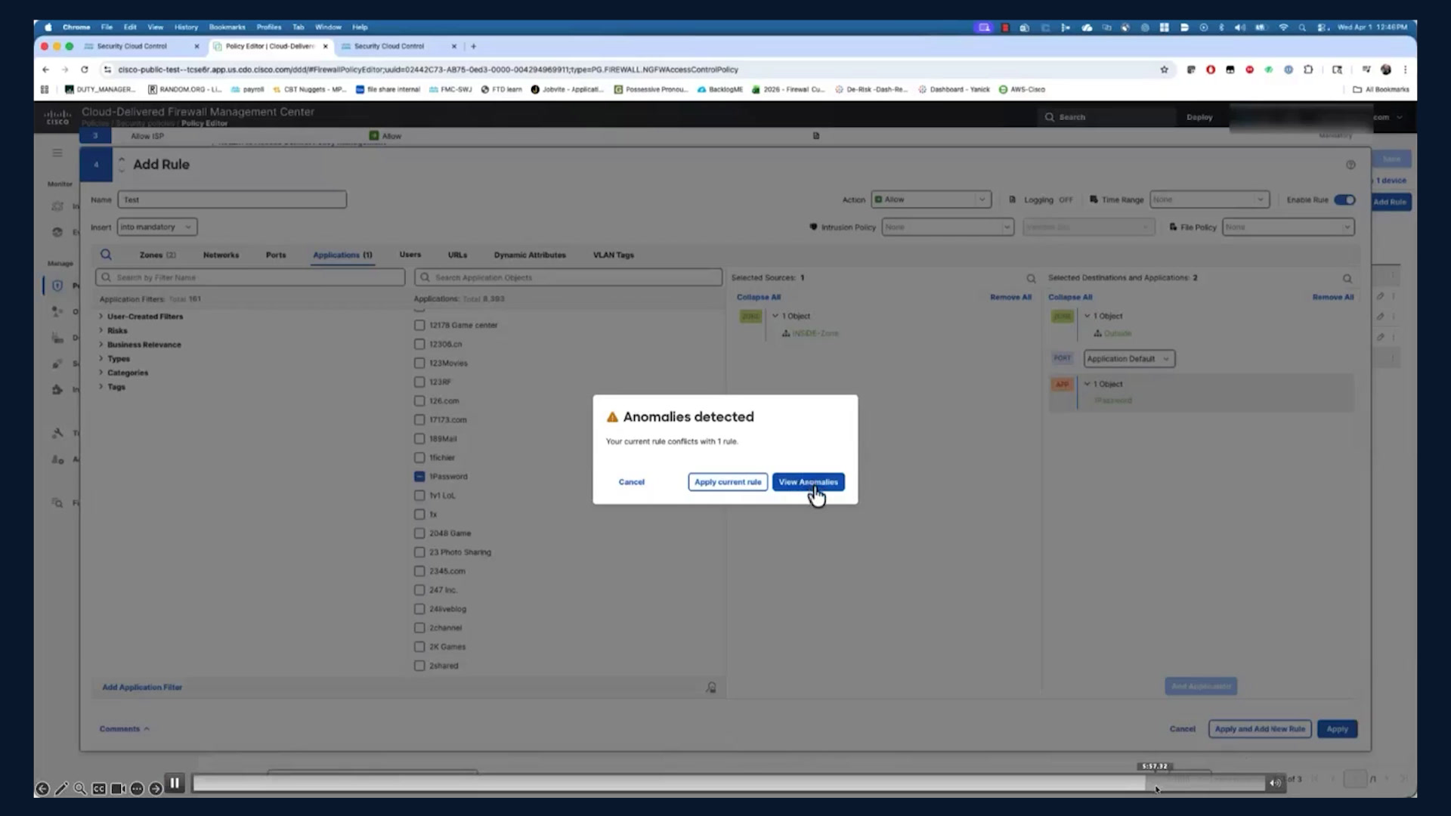Viewport: 1451px width, 816px height.
Task: Switch to the URLs tab
Action: [x=457, y=255]
